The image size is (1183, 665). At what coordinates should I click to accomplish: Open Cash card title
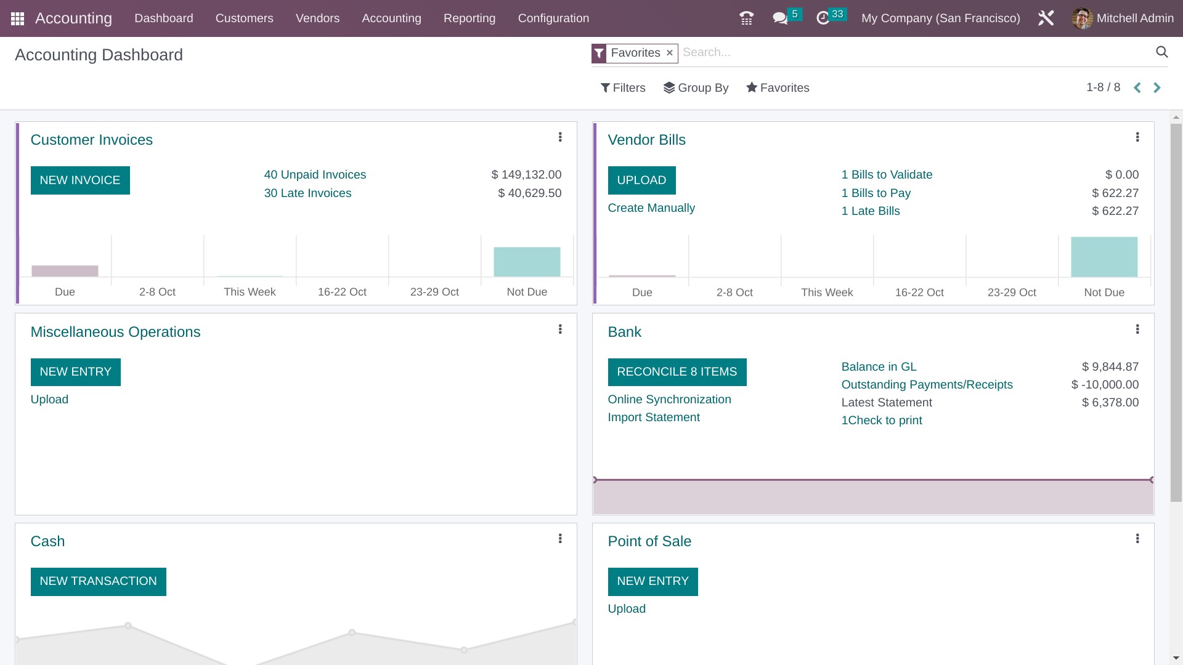coord(47,541)
